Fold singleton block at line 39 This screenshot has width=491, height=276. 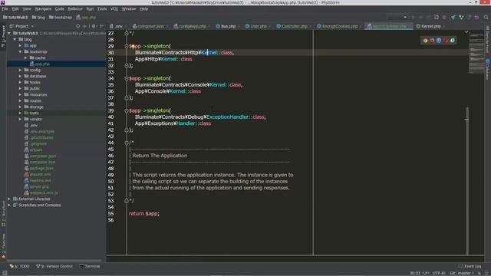[127, 110]
